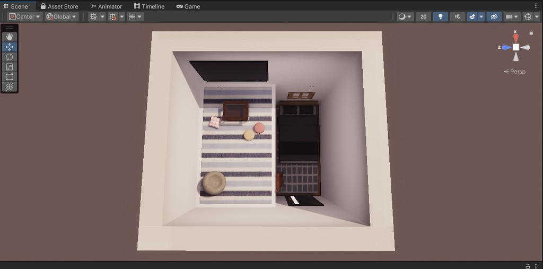Open the Scene view kebab menu

tap(536, 6)
